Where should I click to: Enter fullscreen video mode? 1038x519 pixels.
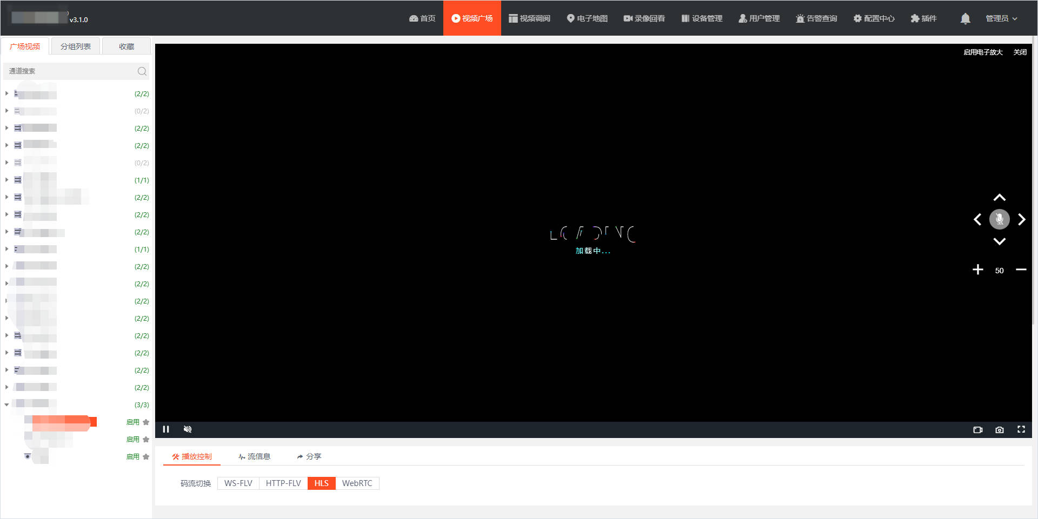point(1021,429)
